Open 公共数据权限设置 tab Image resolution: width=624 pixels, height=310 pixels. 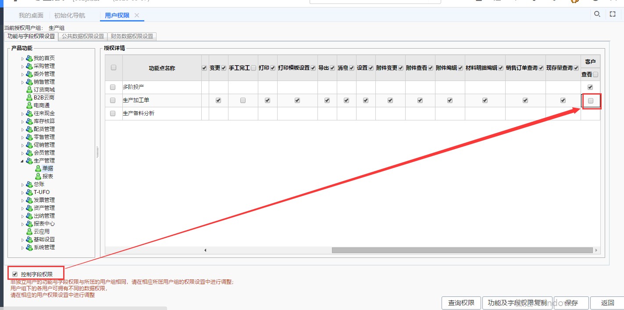(x=83, y=36)
